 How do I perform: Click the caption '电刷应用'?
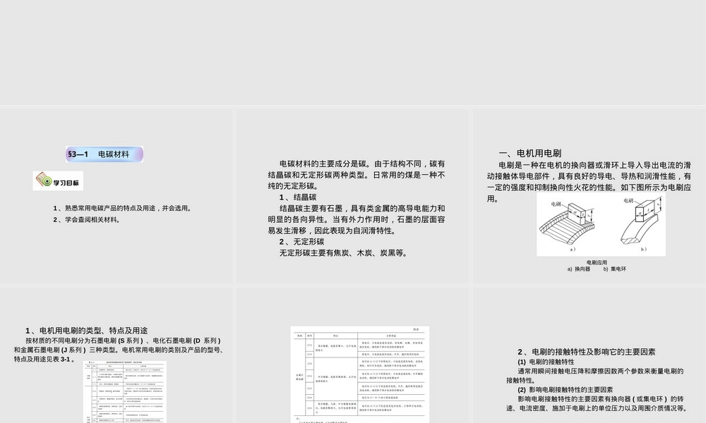pos(597,262)
